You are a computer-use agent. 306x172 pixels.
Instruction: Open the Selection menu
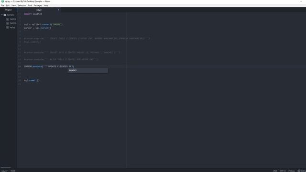tap(22, 5)
